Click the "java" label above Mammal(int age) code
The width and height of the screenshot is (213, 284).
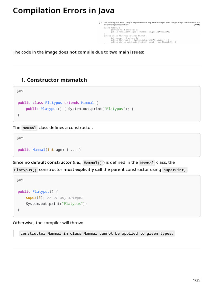[20, 138]
